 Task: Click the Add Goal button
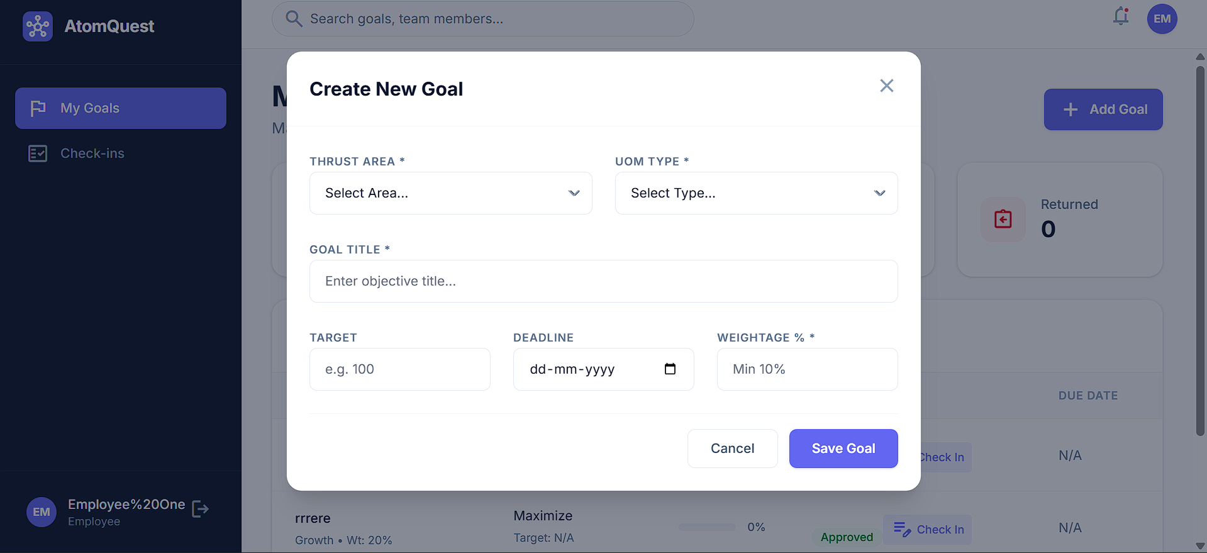(1103, 109)
